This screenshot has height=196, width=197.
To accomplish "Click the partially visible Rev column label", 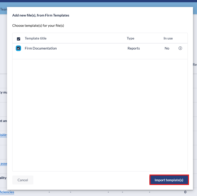I will [x=195, y=64].
